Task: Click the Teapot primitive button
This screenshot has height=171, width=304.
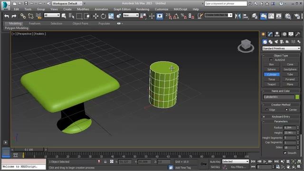Action: 271,85
